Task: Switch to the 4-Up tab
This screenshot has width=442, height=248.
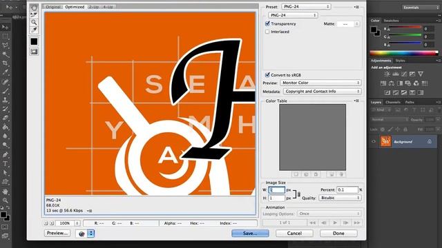Action: pos(108,7)
